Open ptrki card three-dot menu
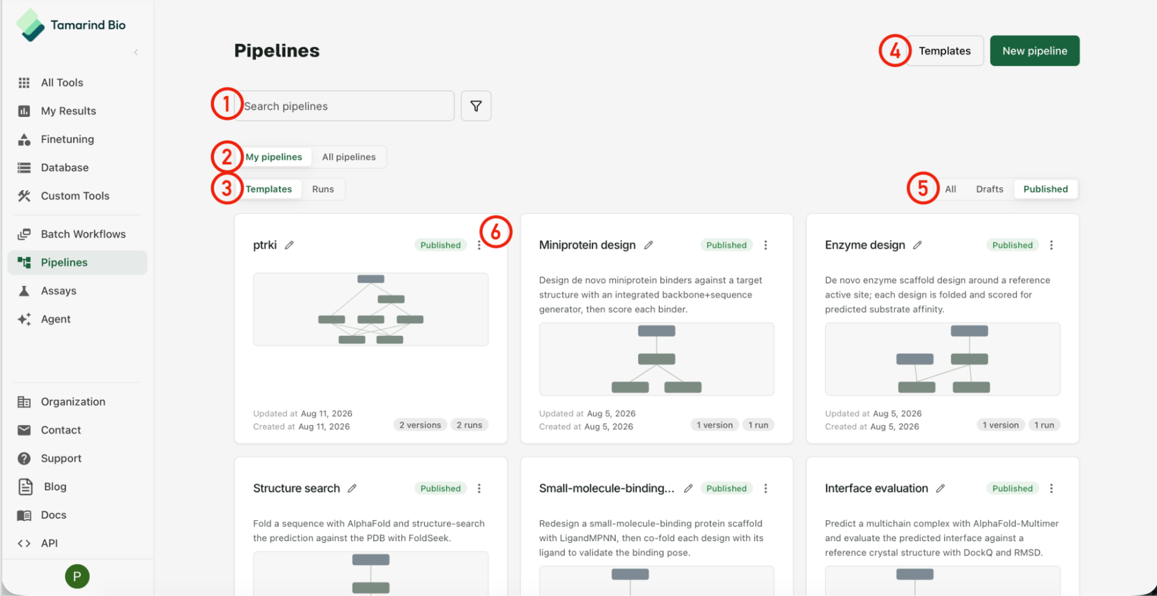 click(x=479, y=245)
